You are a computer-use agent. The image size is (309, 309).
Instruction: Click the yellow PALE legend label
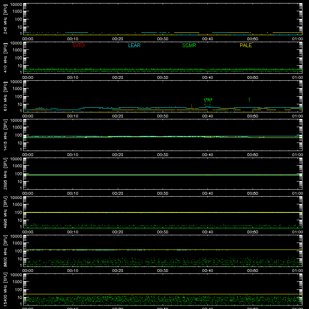coord(246,45)
